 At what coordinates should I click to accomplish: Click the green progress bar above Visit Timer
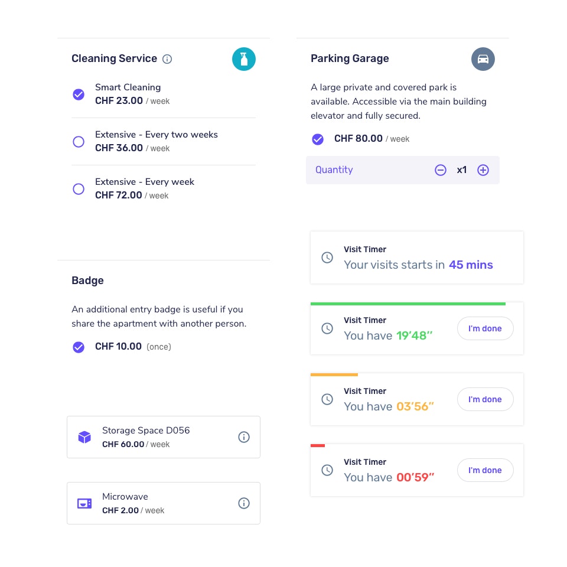(x=408, y=303)
